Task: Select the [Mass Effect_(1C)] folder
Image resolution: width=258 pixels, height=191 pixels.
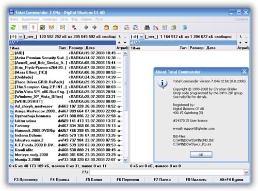Action: coord(66,72)
